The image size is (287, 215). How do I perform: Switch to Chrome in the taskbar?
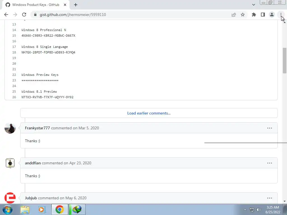[x=59, y=209]
